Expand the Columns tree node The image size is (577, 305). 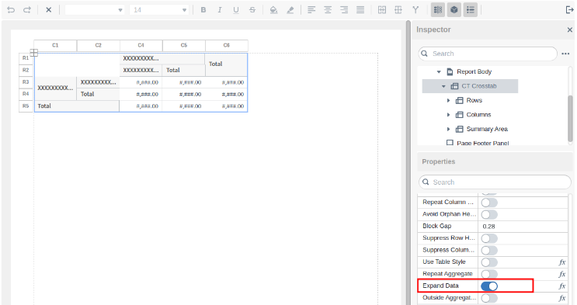click(x=448, y=115)
